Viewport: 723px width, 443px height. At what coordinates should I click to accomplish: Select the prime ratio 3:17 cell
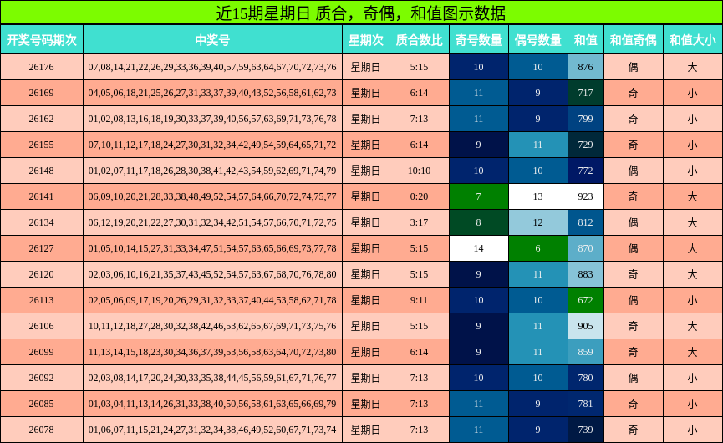(x=419, y=222)
